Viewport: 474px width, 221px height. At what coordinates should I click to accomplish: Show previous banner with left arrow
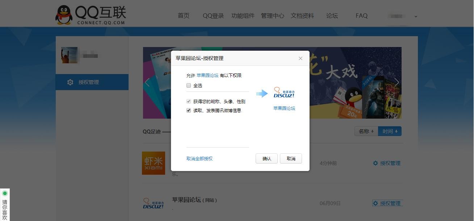point(147,82)
